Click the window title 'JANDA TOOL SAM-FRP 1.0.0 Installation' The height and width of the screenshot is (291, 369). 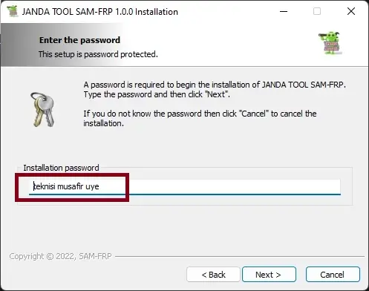click(100, 12)
